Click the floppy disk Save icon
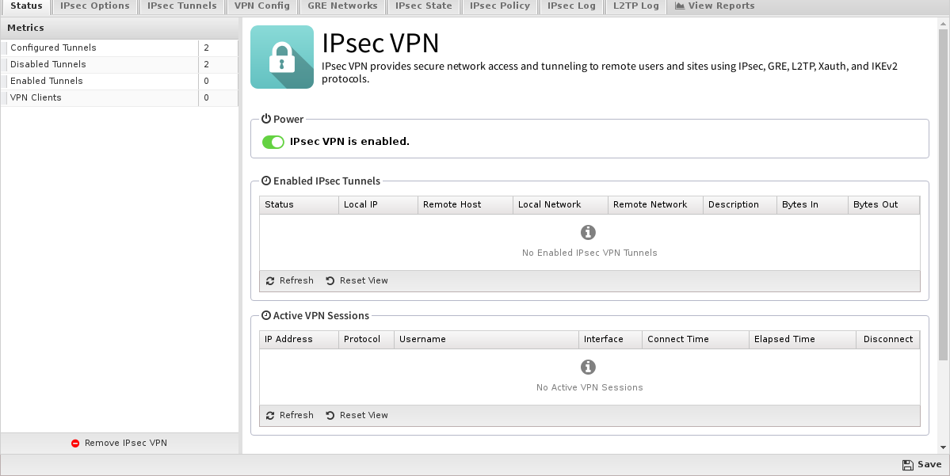Viewport: 950px width, 476px height. click(907, 465)
